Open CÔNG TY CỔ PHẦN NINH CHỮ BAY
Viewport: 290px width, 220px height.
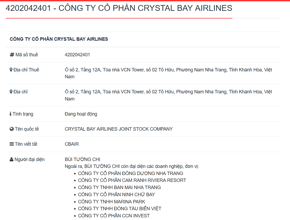click(x=116, y=195)
